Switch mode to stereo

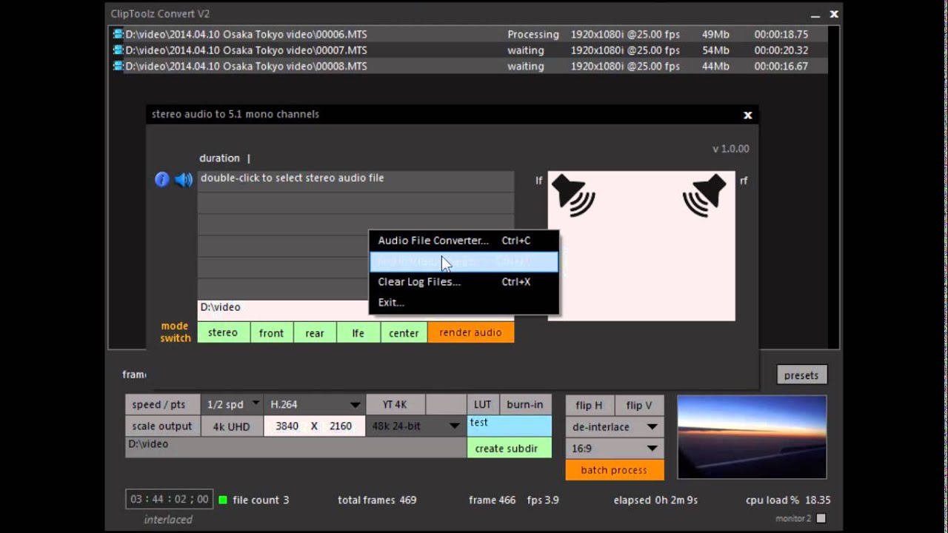pos(223,332)
